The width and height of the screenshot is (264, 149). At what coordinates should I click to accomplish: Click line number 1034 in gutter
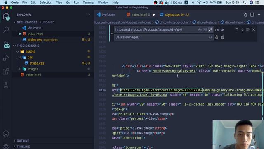pyautogui.click(x=102, y=90)
